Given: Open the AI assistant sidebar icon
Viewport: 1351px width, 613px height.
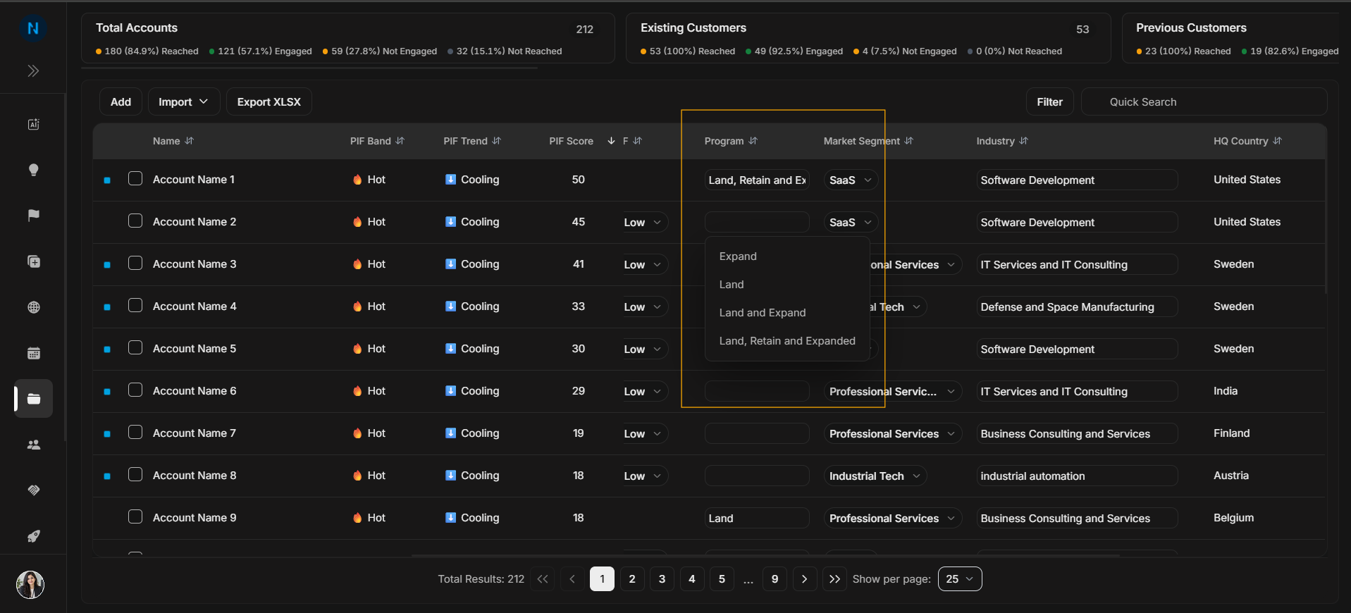Looking at the screenshot, I should coord(33,124).
